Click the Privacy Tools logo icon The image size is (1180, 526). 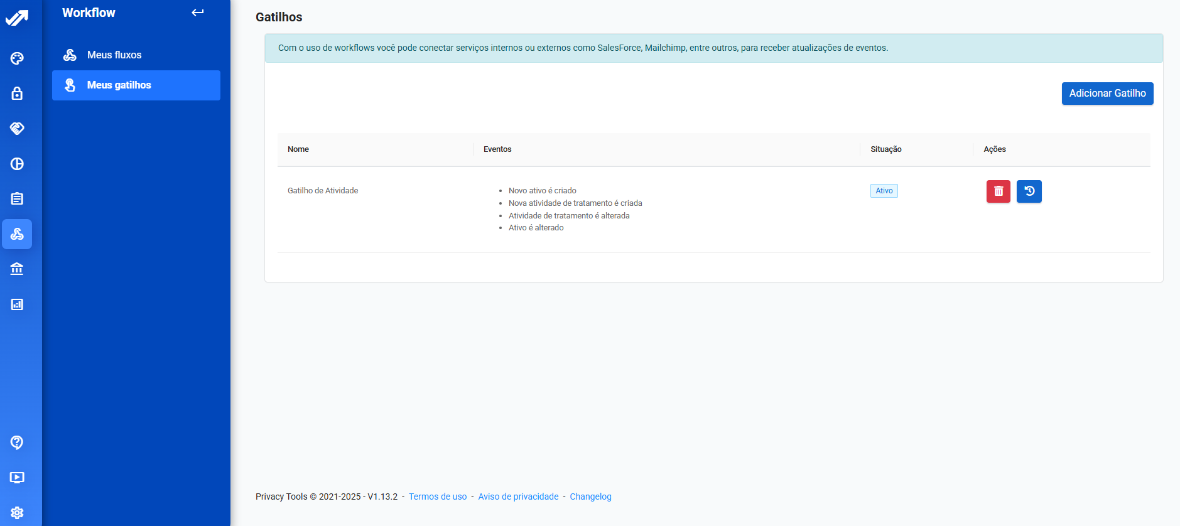point(17,18)
